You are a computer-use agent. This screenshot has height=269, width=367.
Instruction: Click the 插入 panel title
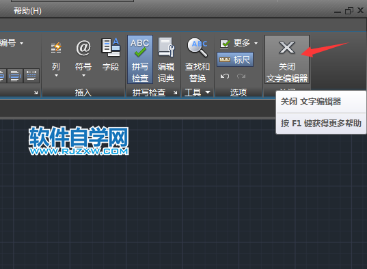point(83,93)
